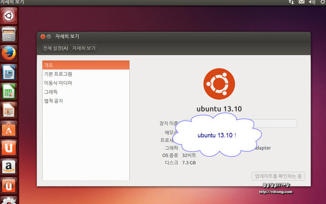Open Ubuntu Software Center icon
326x204 pixels.
pyautogui.click(x=9, y=129)
